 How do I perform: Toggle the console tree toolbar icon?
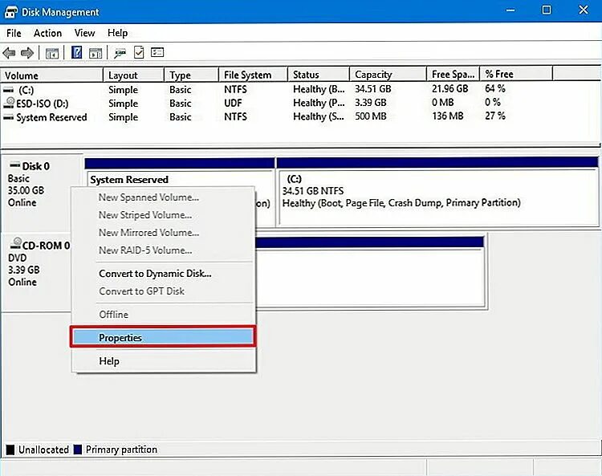point(52,53)
